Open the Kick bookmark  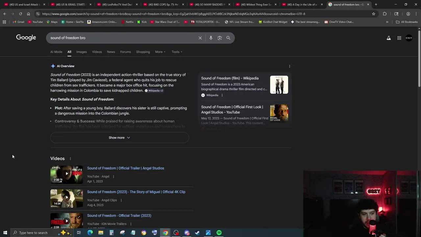point(142,22)
